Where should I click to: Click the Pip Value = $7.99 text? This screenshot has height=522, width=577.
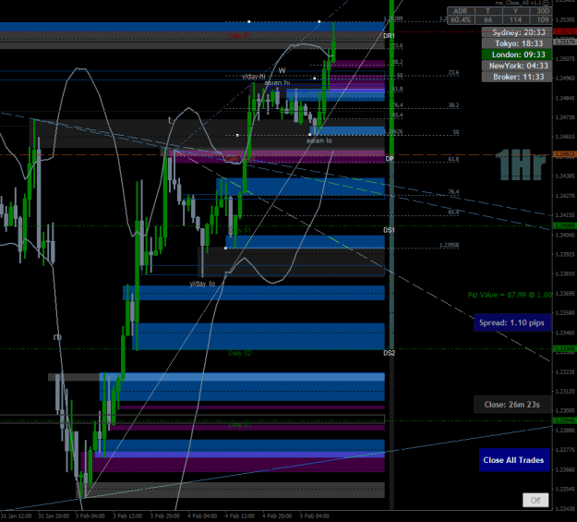click(x=510, y=295)
